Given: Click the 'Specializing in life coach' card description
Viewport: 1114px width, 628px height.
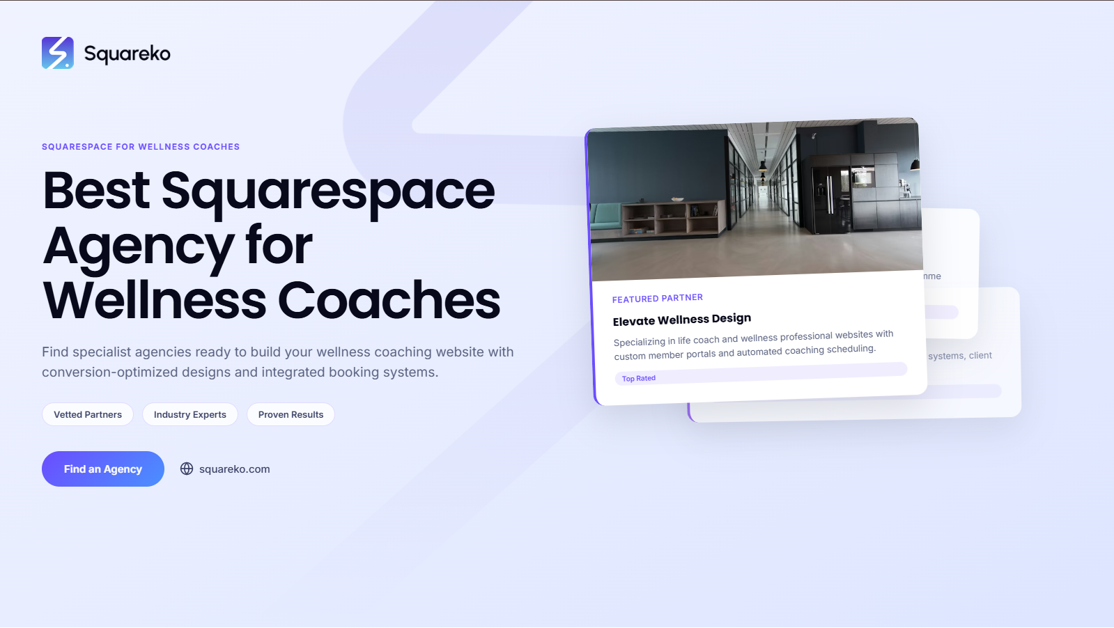Looking at the screenshot, I should click(x=754, y=345).
